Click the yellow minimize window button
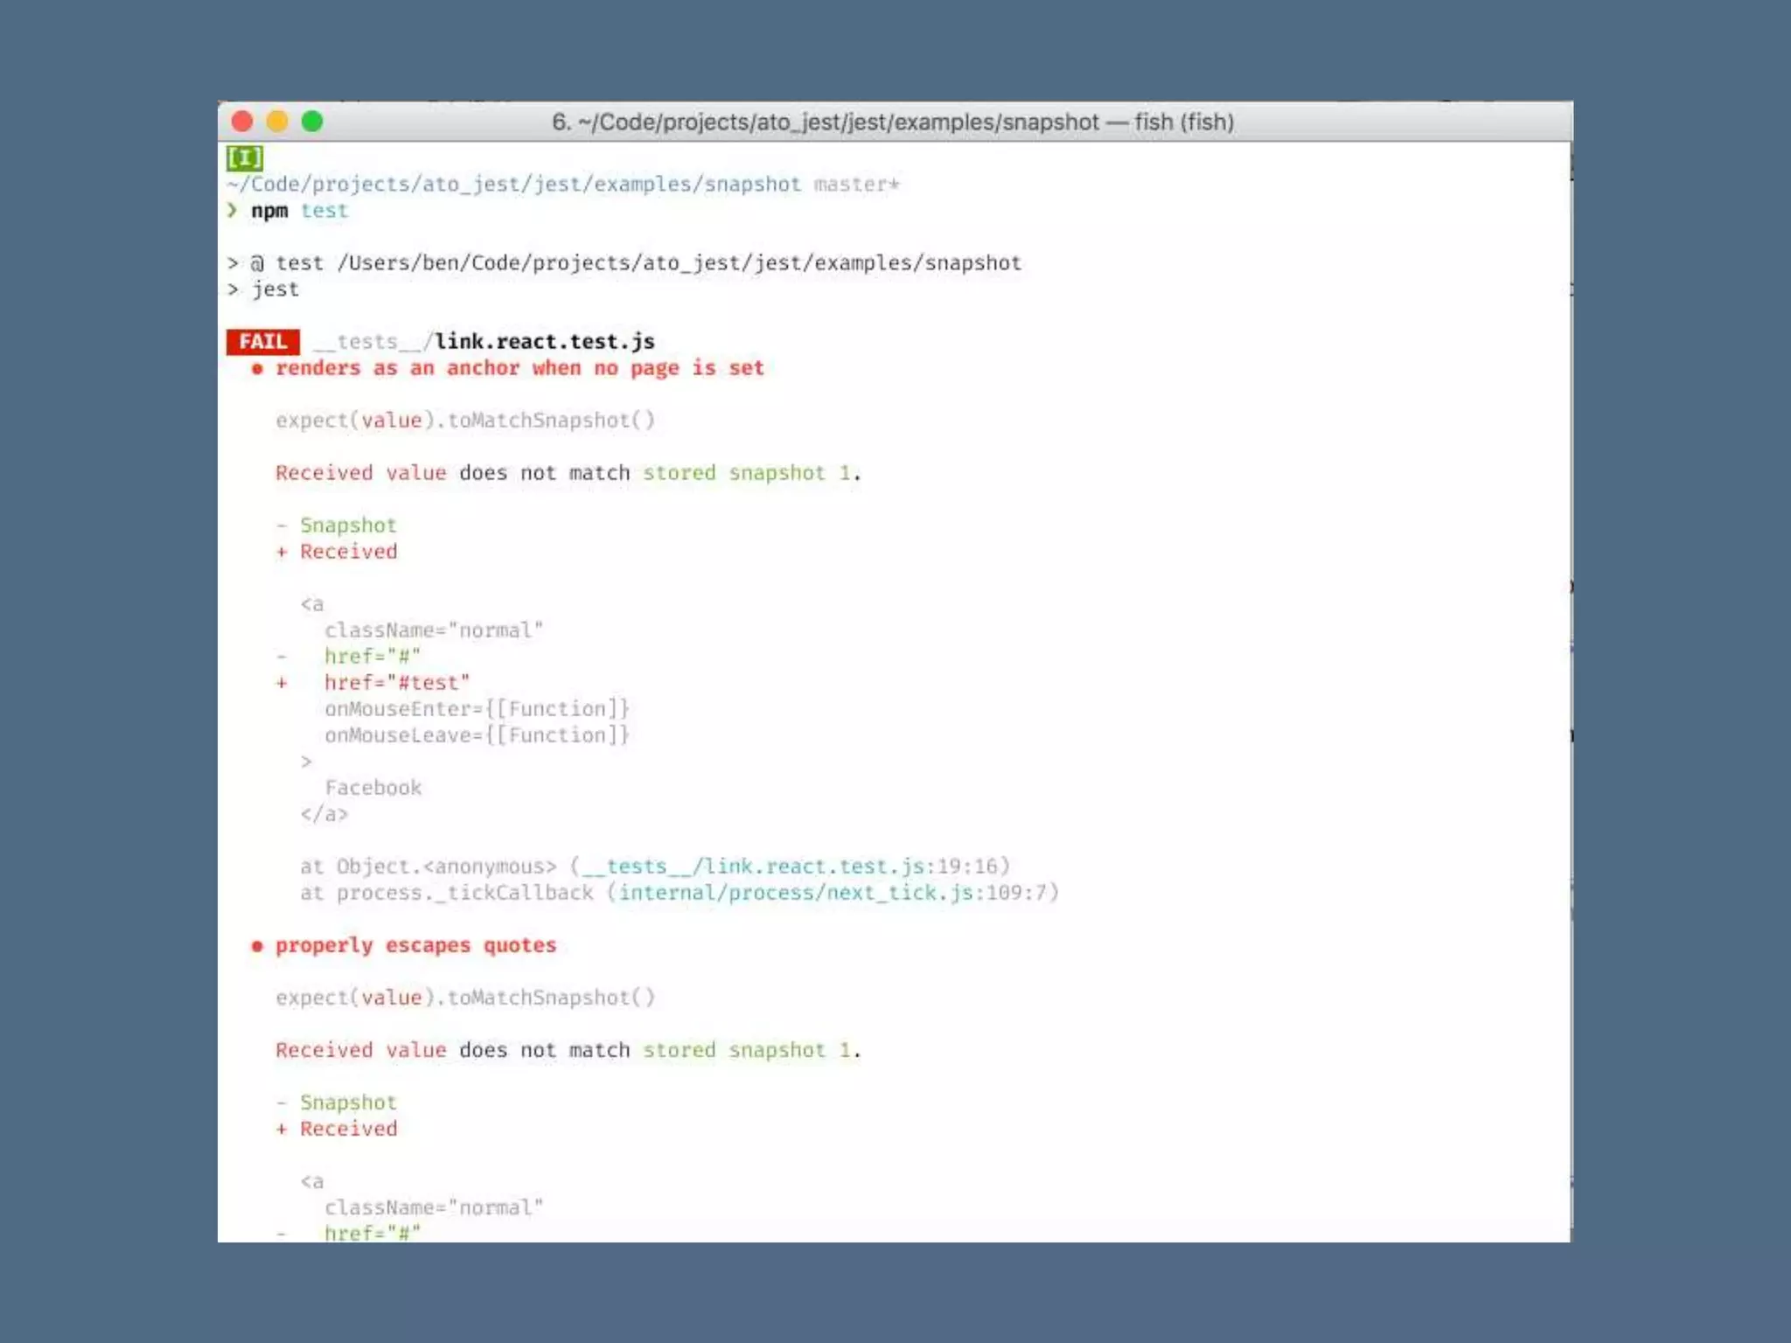Screen dimensions: 1791x1343 (x=277, y=122)
